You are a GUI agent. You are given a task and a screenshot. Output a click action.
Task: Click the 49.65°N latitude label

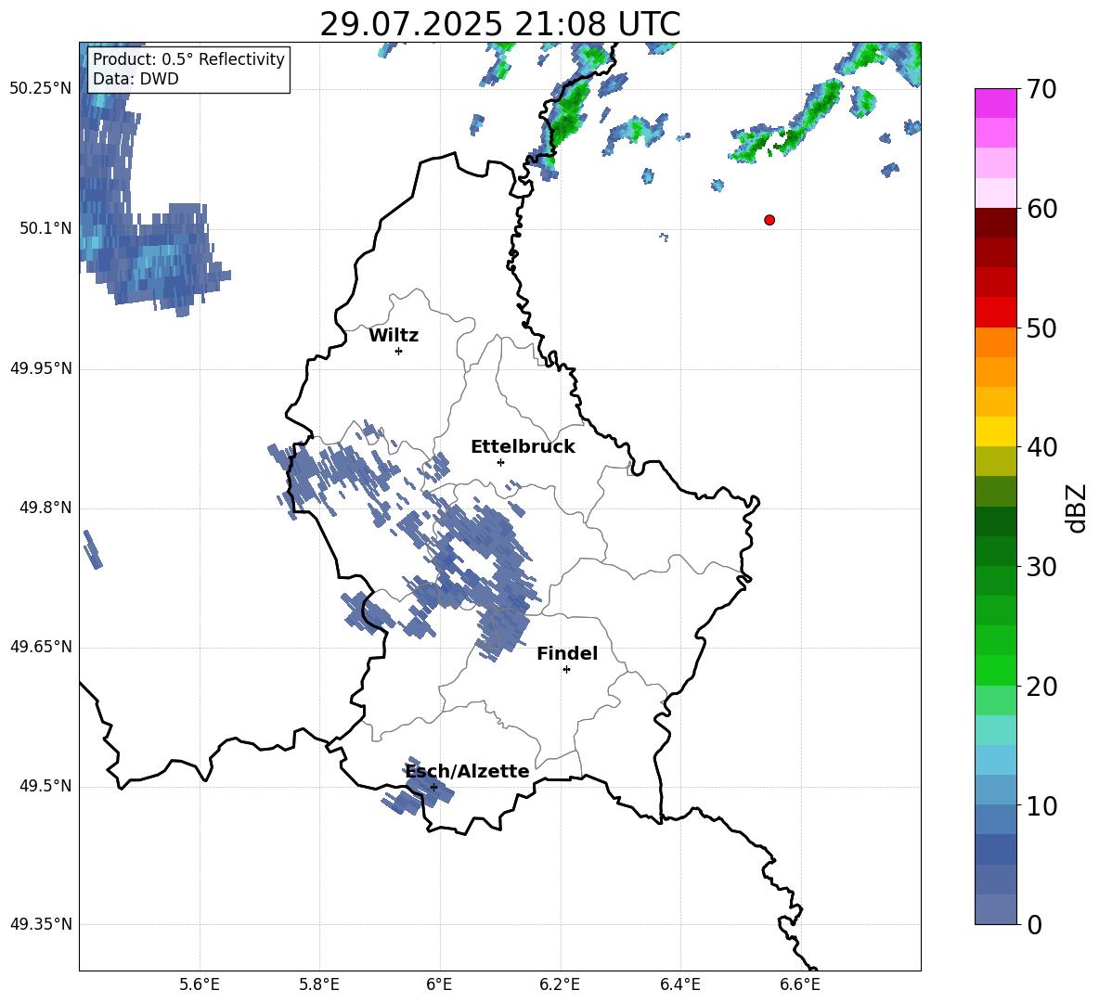pyautogui.click(x=41, y=647)
